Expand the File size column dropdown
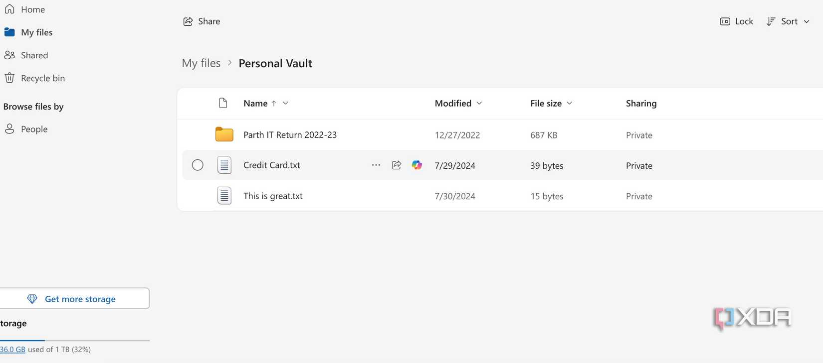This screenshot has height=363, width=823. pos(570,103)
